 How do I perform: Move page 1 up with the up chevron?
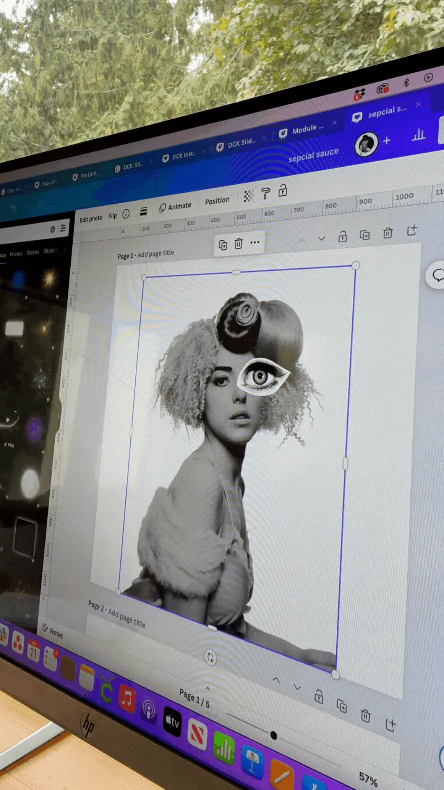[x=301, y=241]
